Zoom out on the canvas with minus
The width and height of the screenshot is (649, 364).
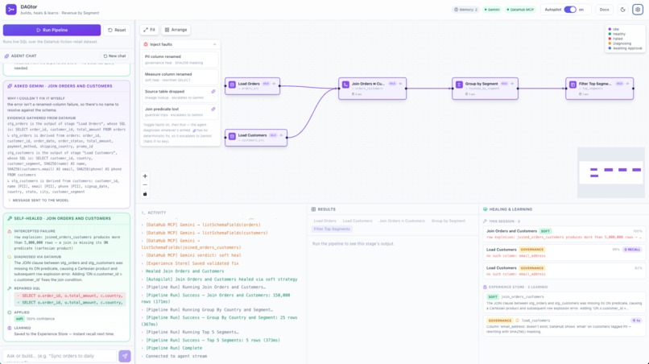click(145, 184)
